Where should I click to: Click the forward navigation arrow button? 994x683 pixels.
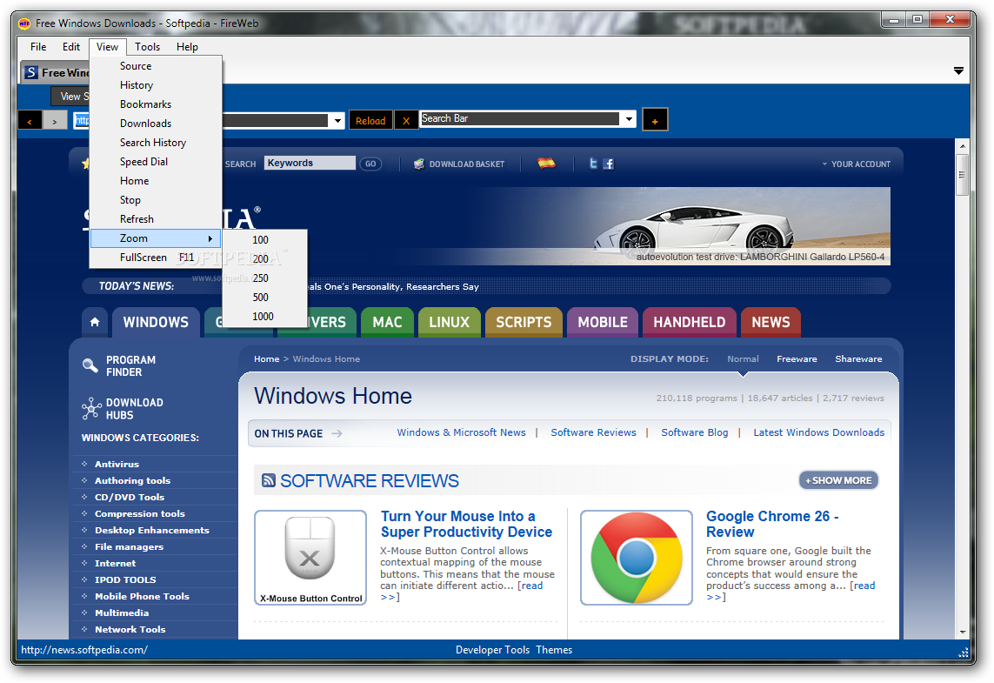(x=55, y=120)
